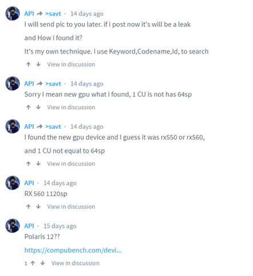
Task: Upvote the 'Sorry I mean new gpu' comment
Action: point(28,108)
